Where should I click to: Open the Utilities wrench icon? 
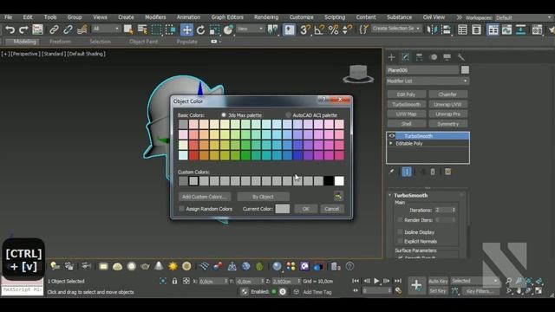pos(460,57)
